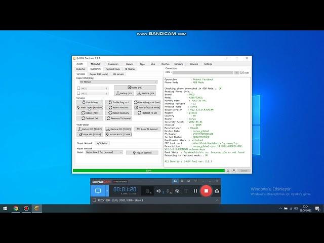The height and width of the screenshot is (243, 324).
Task: Click Bandicam lock icon
Action: point(175,181)
